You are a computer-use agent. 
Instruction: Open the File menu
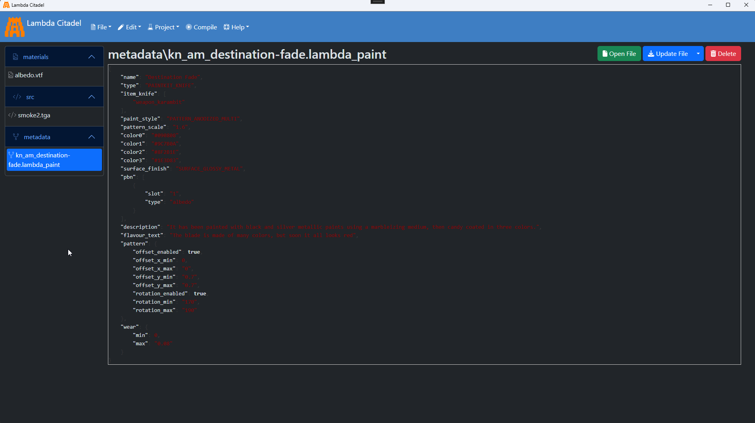click(x=101, y=27)
